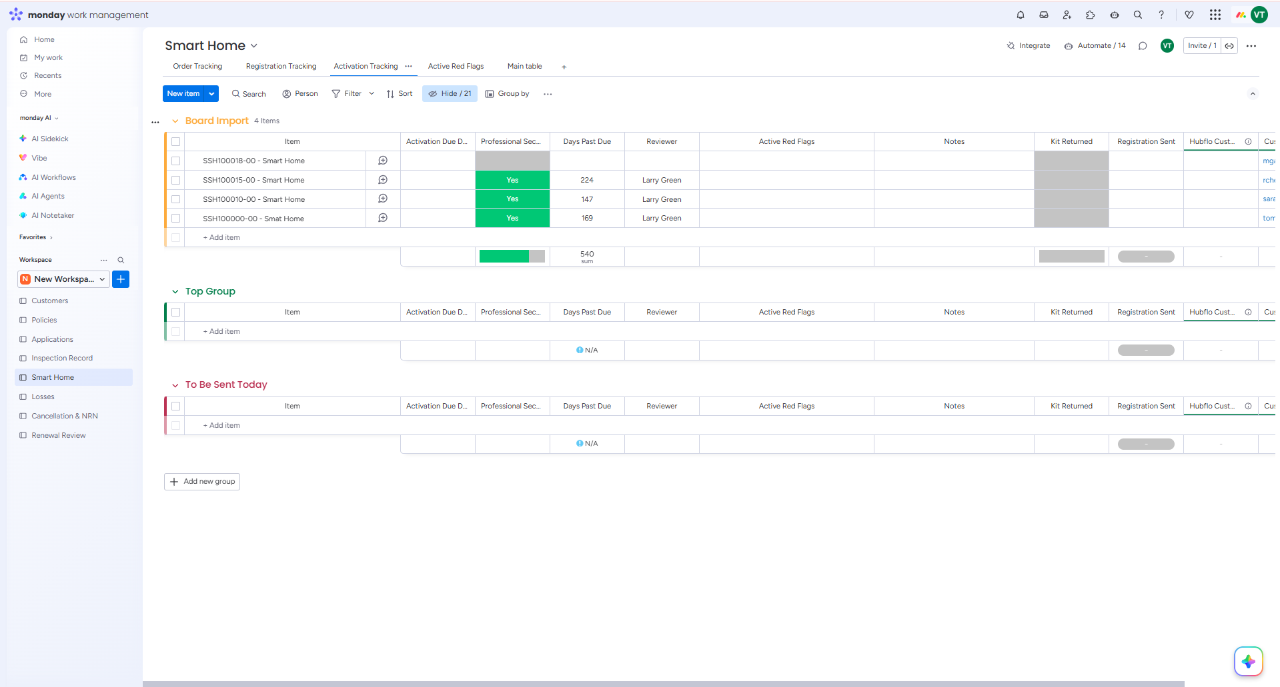The width and height of the screenshot is (1280, 687).
Task: Open the products switcher grid icon
Action: (1215, 15)
